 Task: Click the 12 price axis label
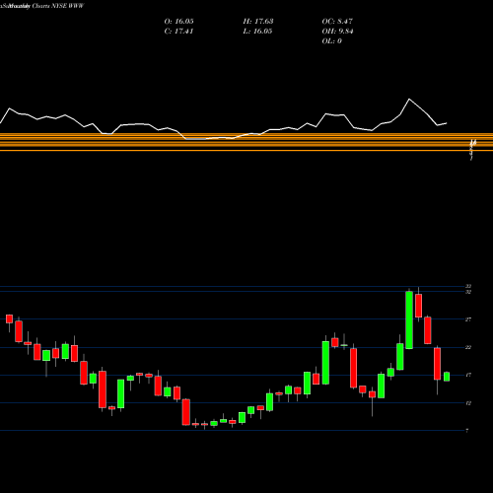point(468,403)
